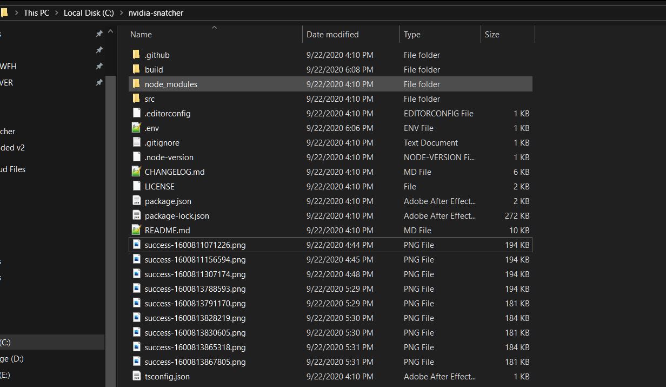Click the package-lock.json file icon
This screenshot has width=666, height=387.
pos(136,215)
